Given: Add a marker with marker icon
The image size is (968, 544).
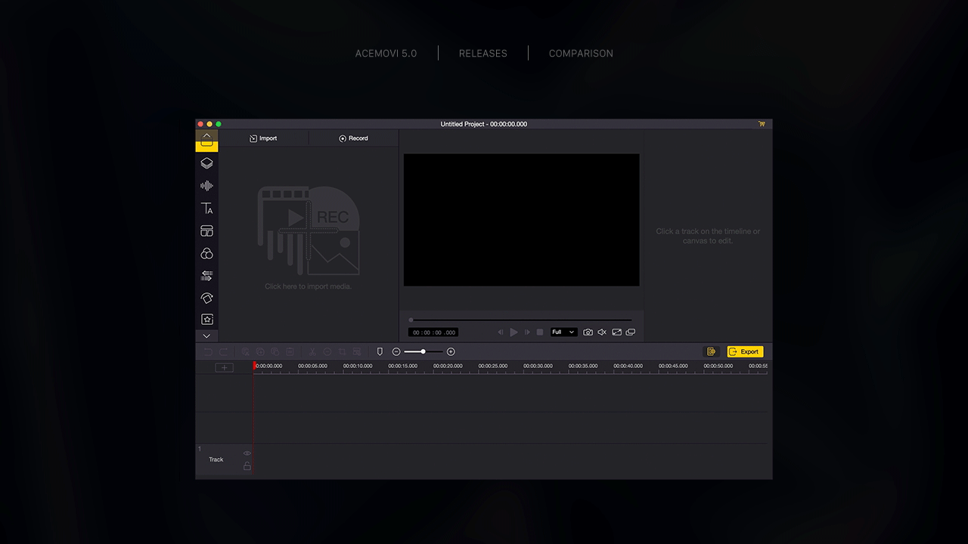Looking at the screenshot, I should pyautogui.click(x=380, y=351).
